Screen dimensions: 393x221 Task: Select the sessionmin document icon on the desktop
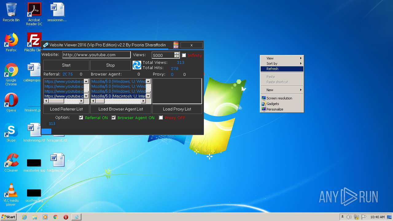point(57,12)
